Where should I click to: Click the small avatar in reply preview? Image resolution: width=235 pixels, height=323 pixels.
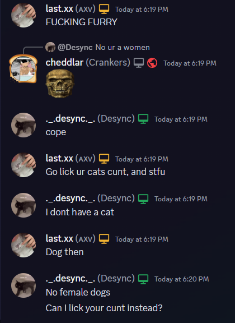pos(50,47)
